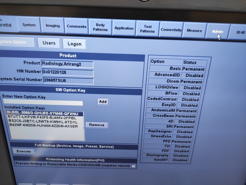Select the LOGIQView option row

coord(174,87)
